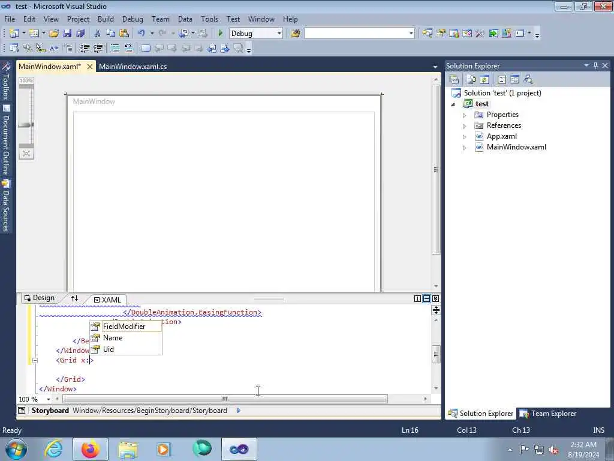The width and height of the screenshot is (614, 461).
Task: Fit designer to view button below zoom slider
Action: pos(26,153)
